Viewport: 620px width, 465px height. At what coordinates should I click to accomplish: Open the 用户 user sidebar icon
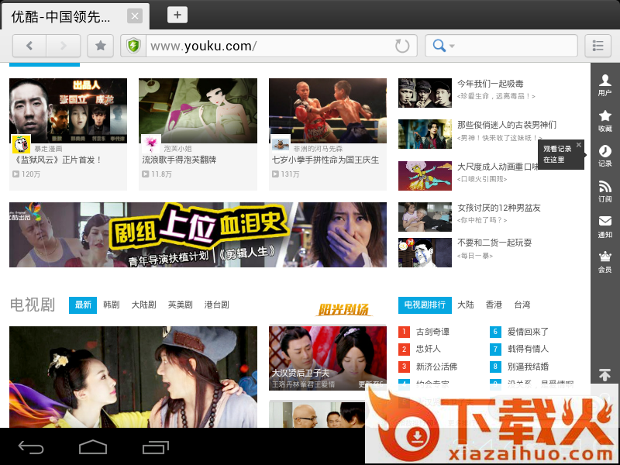coord(605,85)
